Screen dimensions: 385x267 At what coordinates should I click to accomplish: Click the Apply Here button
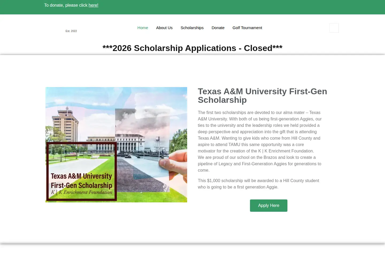[x=269, y=206]
